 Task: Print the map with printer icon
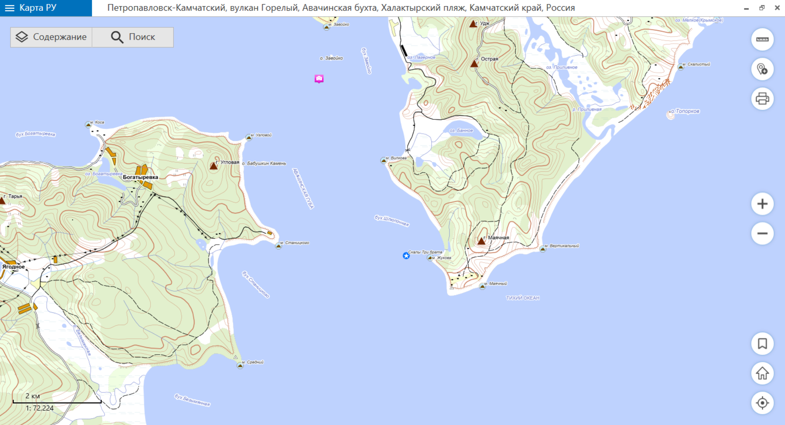point(762,99)
